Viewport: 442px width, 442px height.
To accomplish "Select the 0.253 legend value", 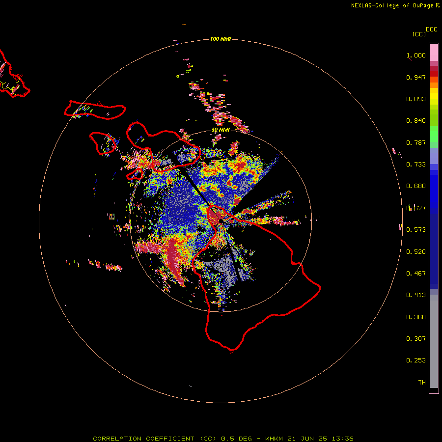I will tap(416, 360).
